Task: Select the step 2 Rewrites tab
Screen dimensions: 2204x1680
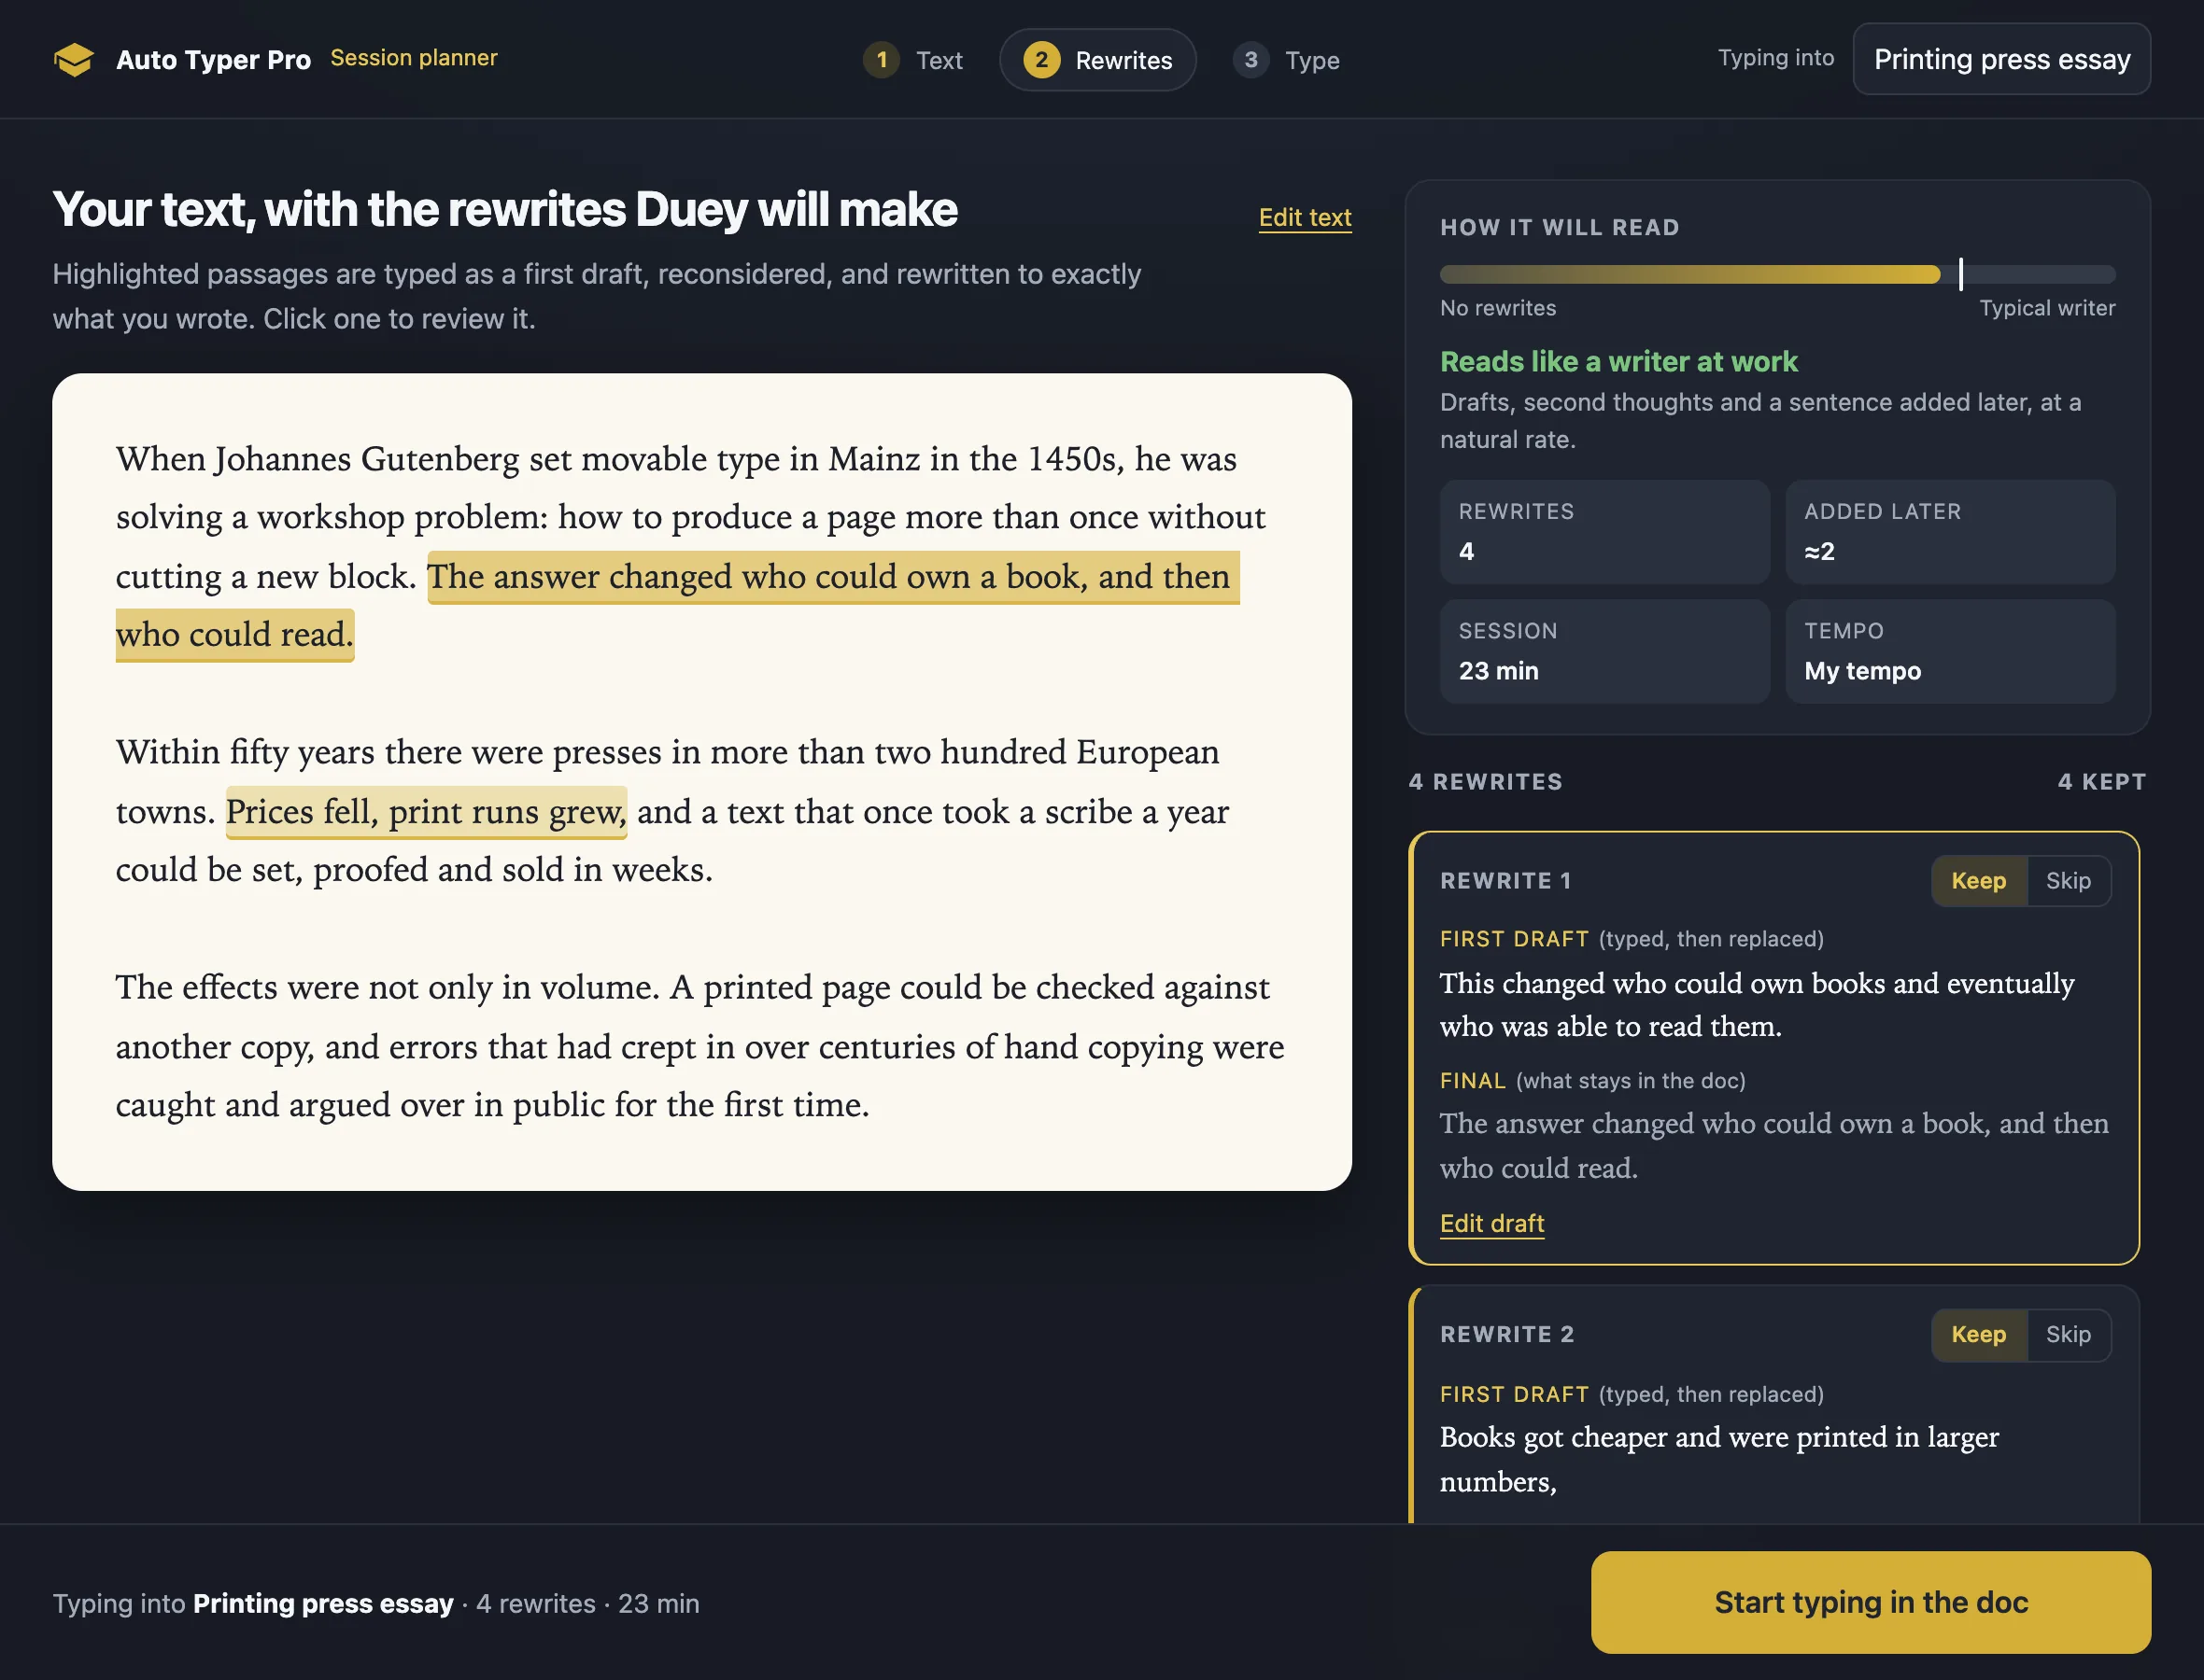Action: click(x=1097, y=60)
